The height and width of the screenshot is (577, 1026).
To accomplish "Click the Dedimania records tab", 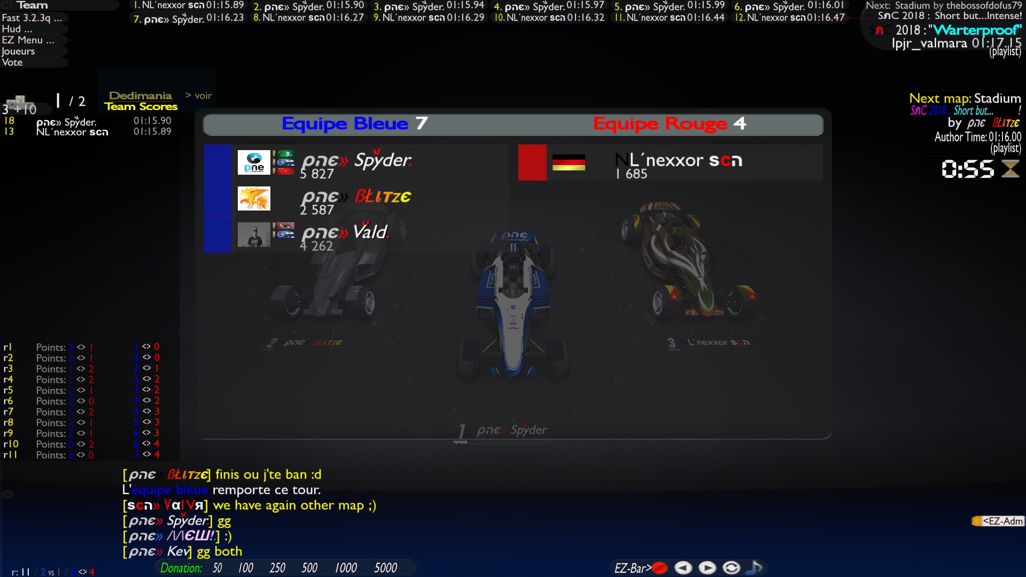I will pos(141,96).
